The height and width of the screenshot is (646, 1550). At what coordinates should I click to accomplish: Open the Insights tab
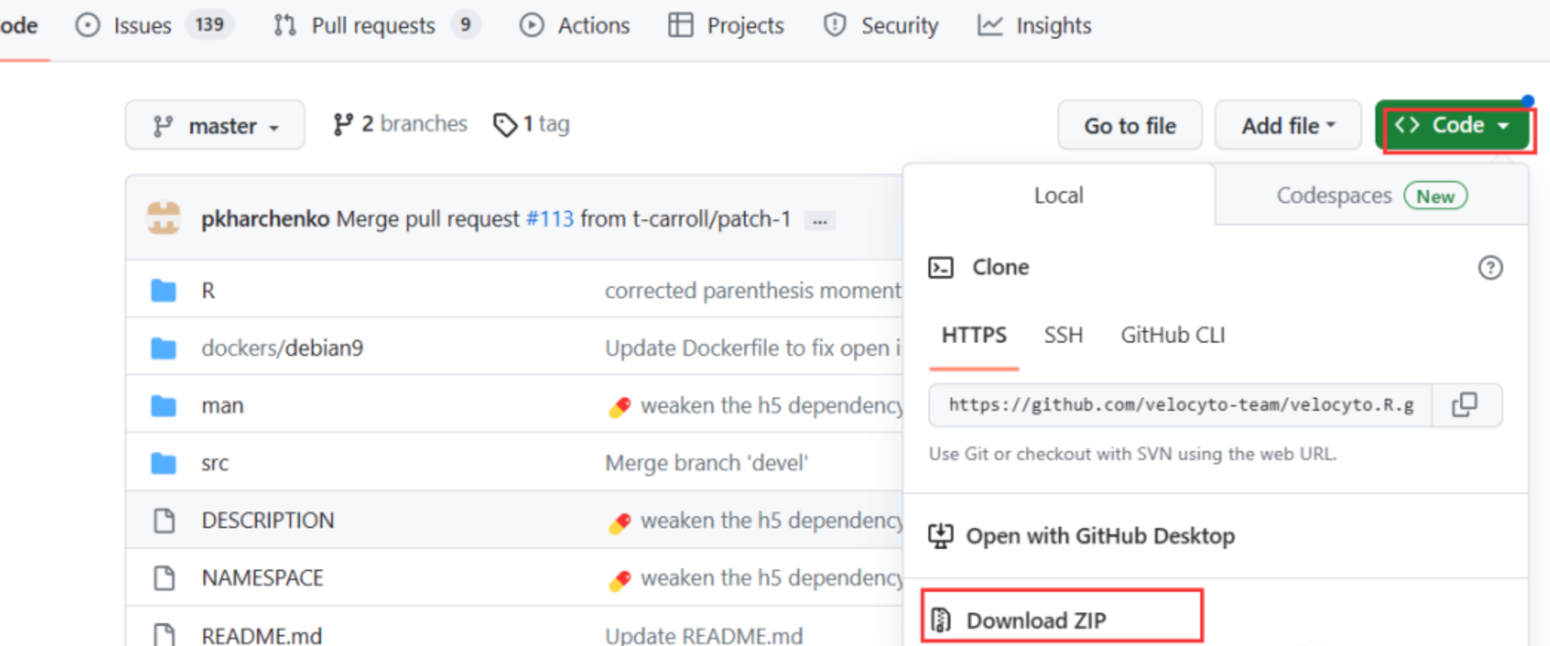[1035, 25]
